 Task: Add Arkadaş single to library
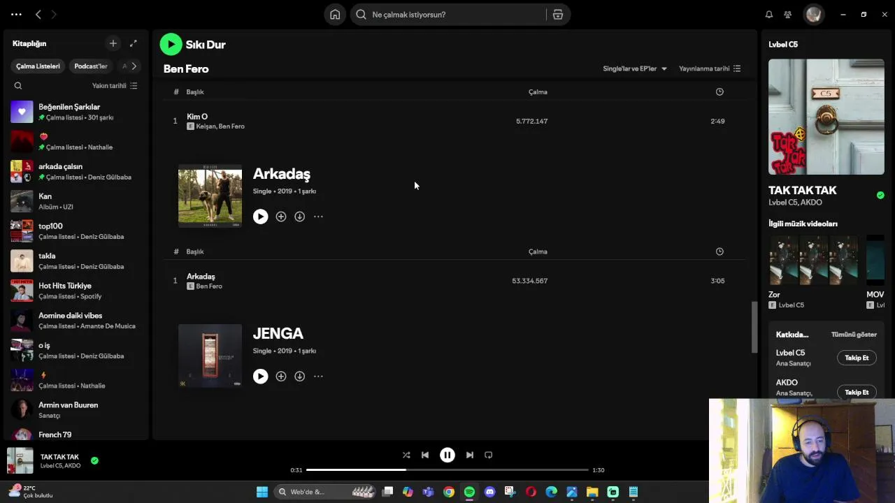point(281,217)
